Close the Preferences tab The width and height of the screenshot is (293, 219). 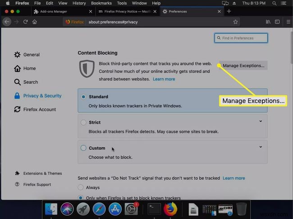[219, 11]
